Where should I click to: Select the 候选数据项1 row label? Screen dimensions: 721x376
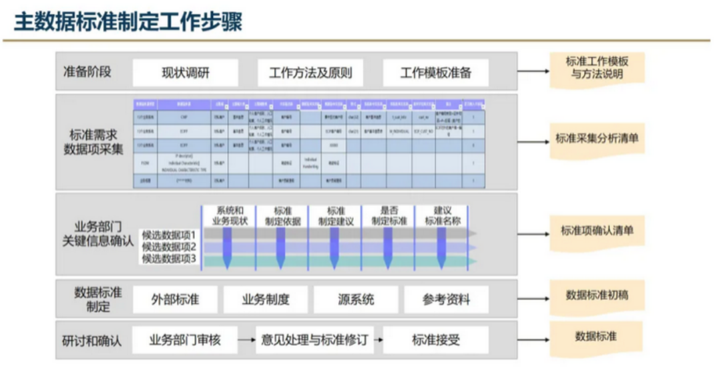tap(170, 235)
